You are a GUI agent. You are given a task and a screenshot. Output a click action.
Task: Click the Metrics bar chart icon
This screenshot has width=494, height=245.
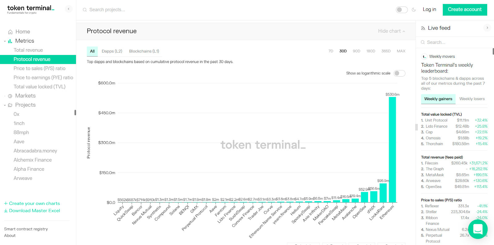coord(10,41)
